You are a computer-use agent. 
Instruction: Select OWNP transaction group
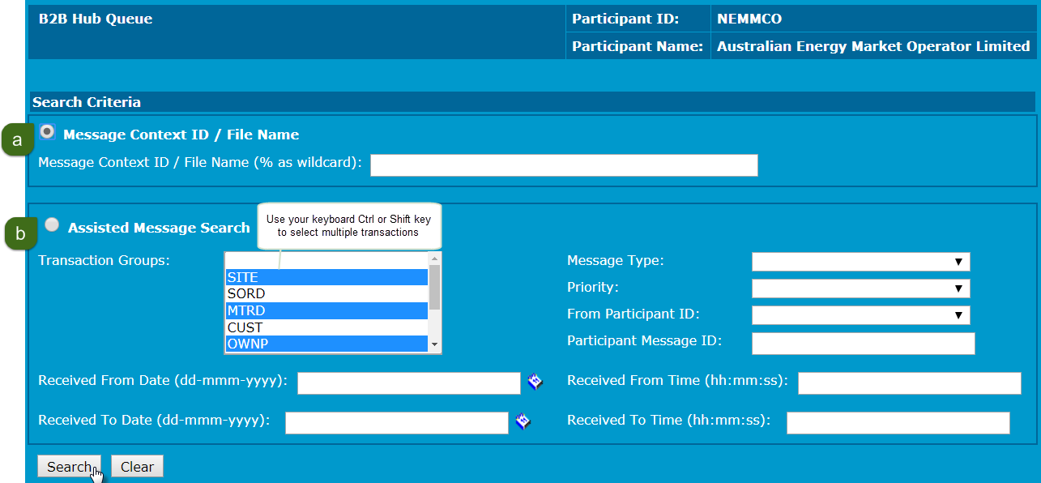pos(326,344)
